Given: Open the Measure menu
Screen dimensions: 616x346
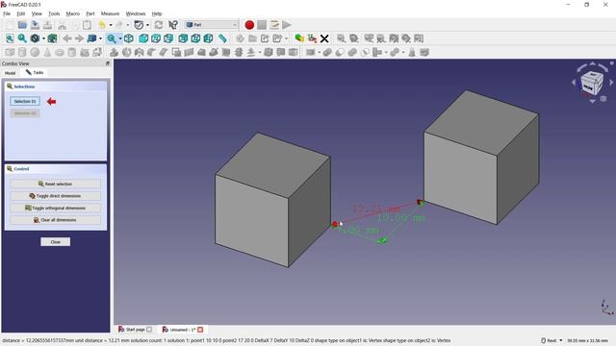Looking at the screenshot, I should click(x=110, y=13).
